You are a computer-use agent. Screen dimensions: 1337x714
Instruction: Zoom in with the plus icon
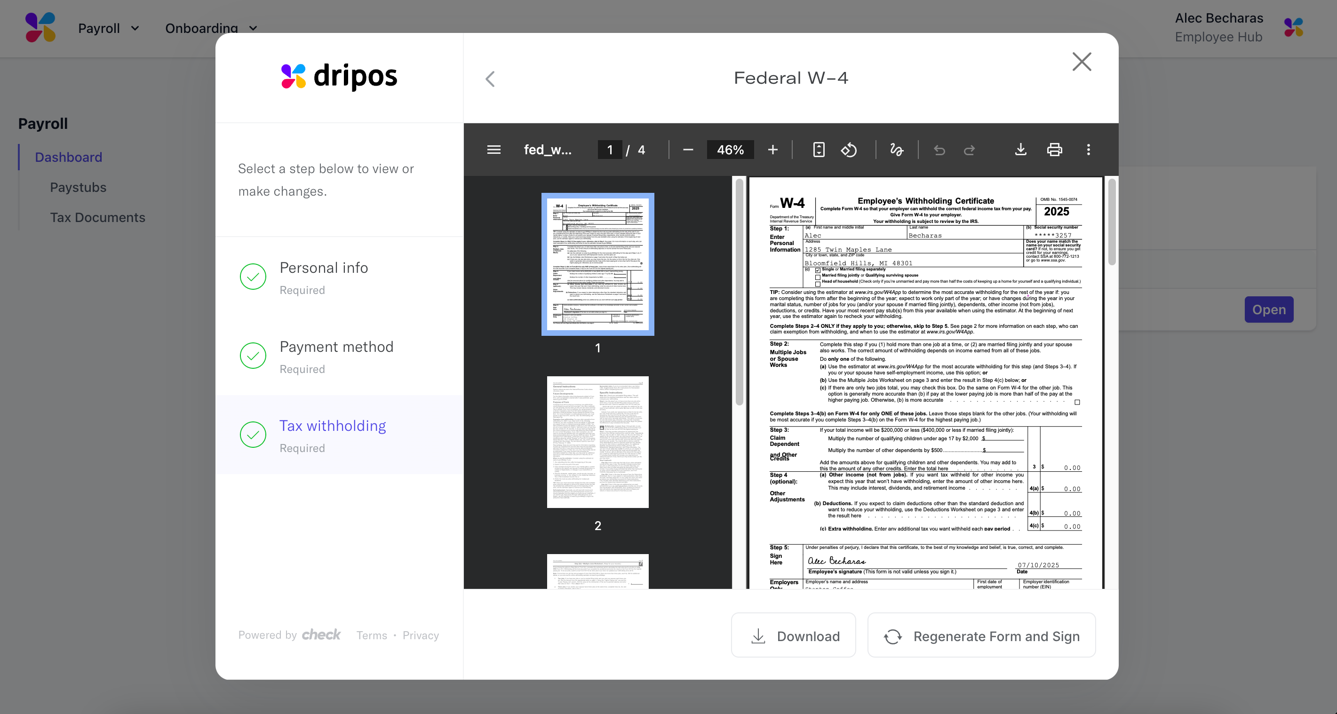(x=772, y=150)
